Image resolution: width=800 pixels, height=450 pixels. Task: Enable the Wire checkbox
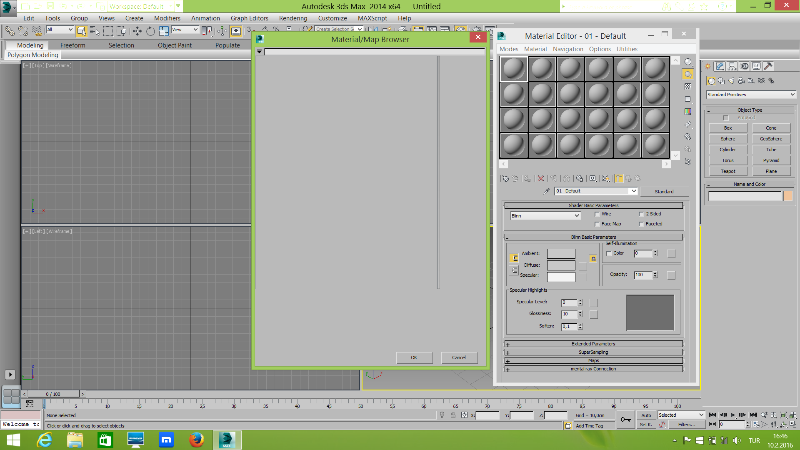tap(597, 214)
